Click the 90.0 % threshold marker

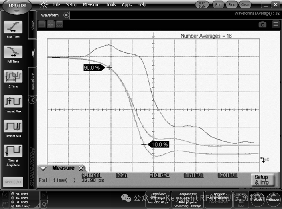pos(92,68)
